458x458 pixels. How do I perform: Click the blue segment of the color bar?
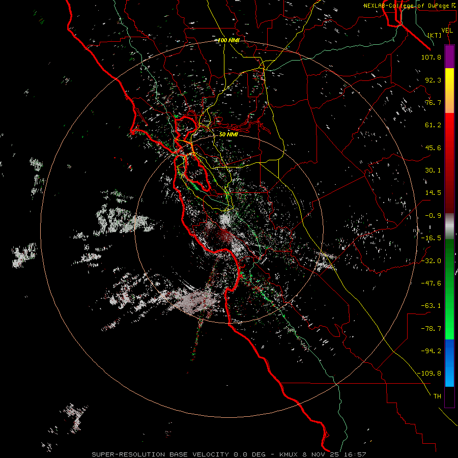(449, 363)
